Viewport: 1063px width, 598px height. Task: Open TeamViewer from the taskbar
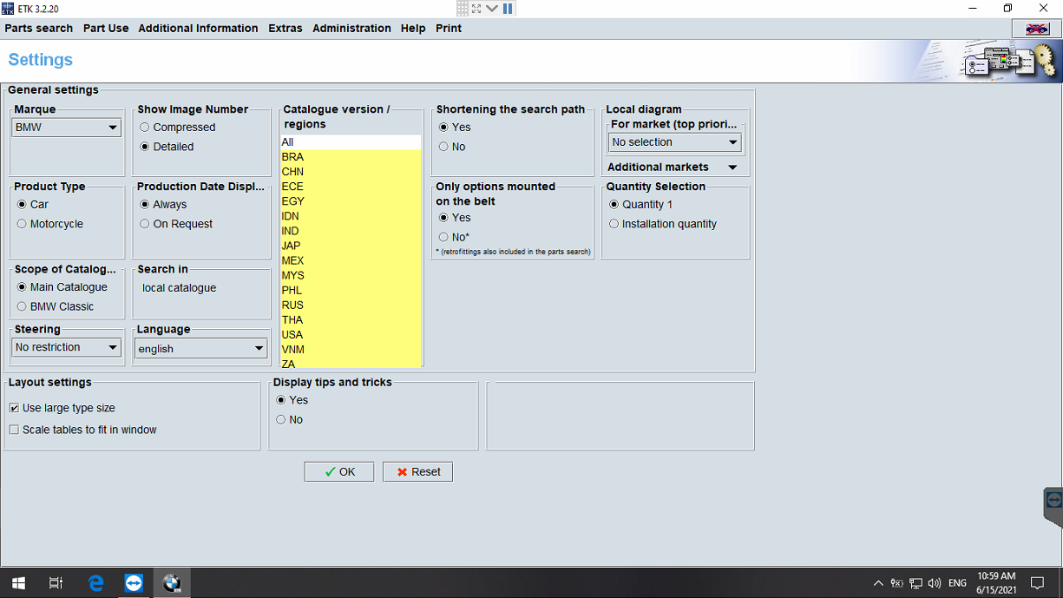134,583
